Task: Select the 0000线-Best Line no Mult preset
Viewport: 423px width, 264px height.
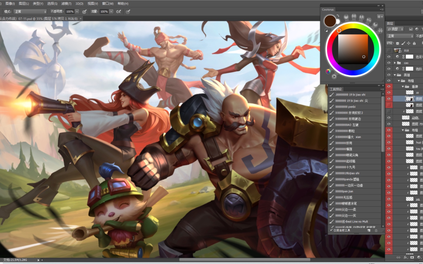Action: tap(355, 222)
